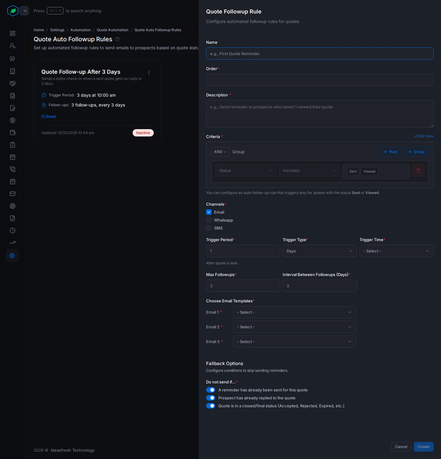Screen dimensions: 441x459
Task: Open the clipboard check tasks icon
Action: [x=13, y=145]
